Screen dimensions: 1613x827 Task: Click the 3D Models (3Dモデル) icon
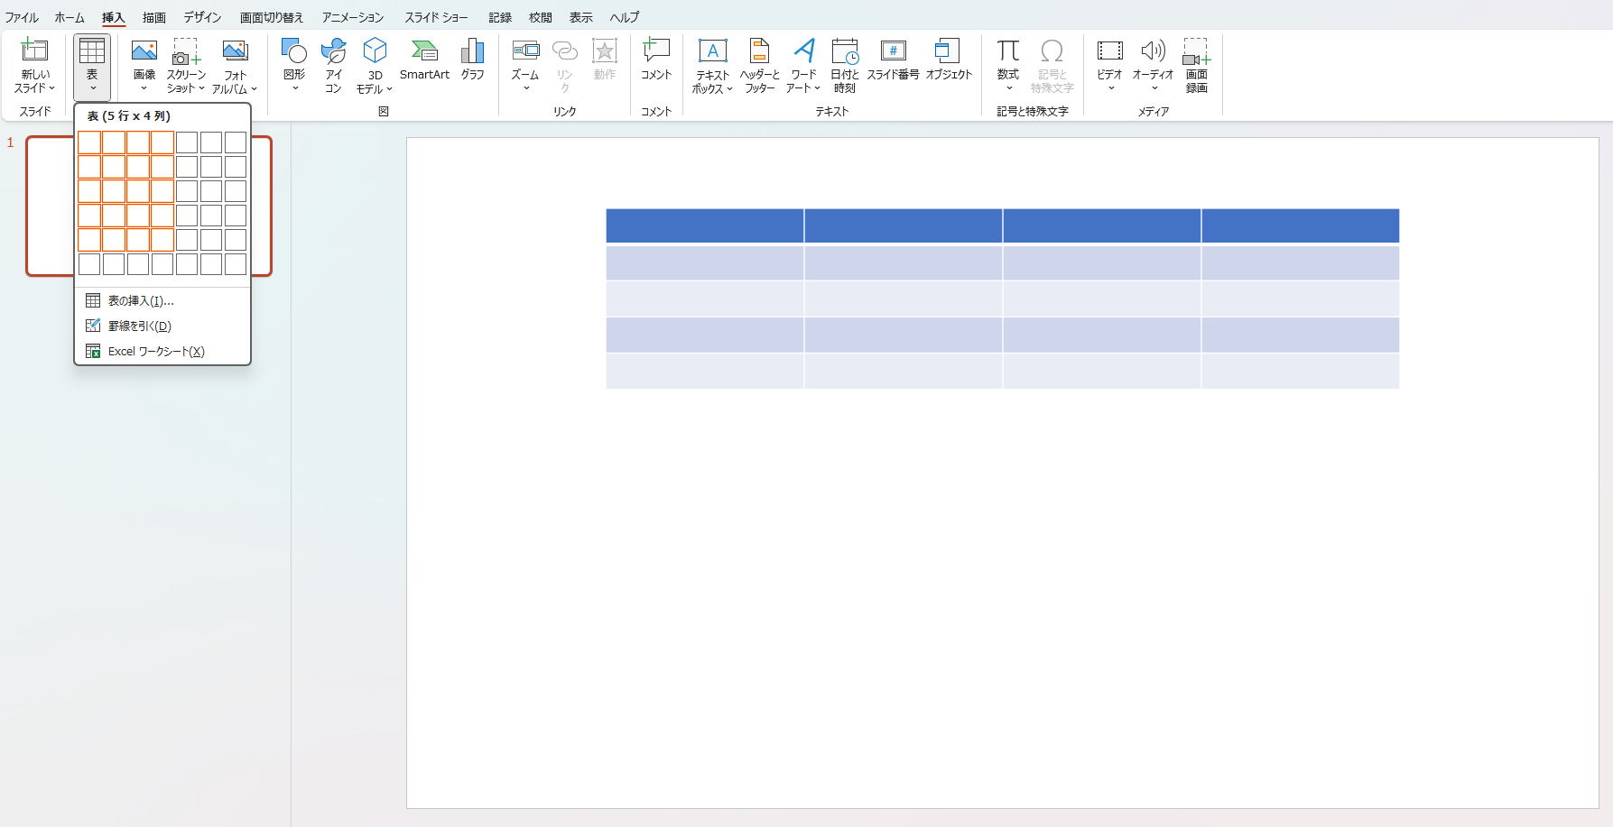point(375,51)
